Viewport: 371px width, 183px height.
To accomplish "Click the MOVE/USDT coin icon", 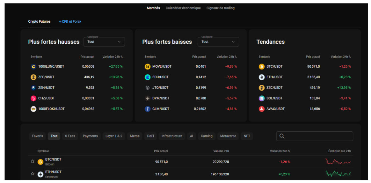I will pyautogui.click(x=148, y=67).
